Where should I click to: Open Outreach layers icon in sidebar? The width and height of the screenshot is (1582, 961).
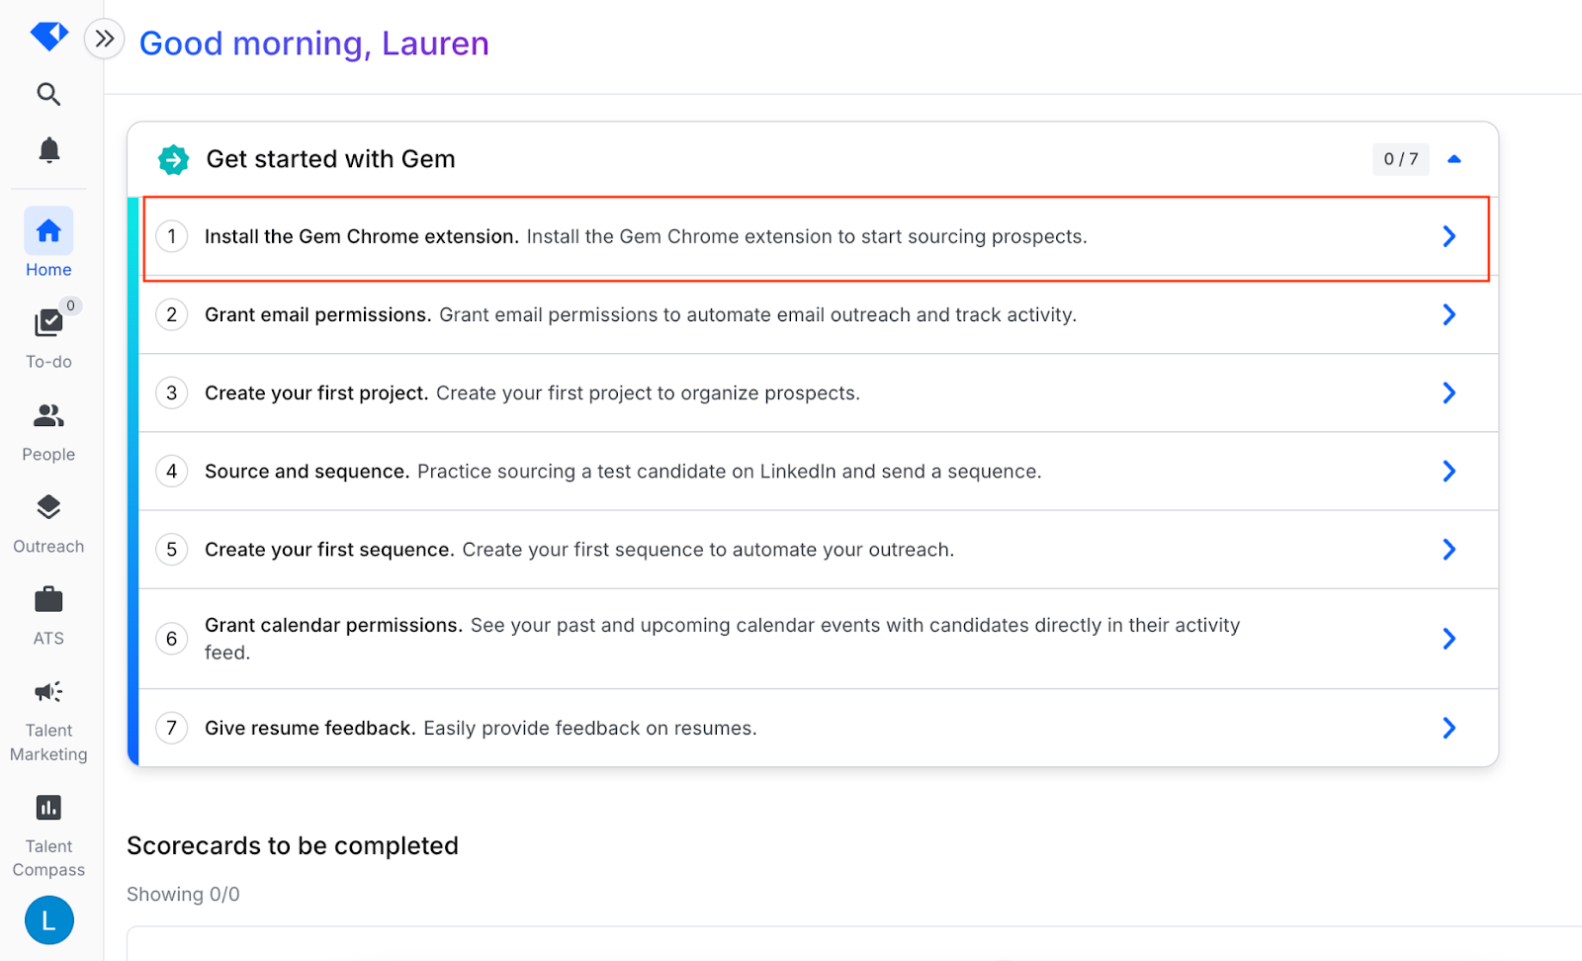48,507
